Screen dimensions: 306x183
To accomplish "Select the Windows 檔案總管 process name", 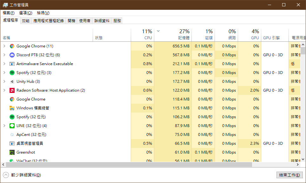I will (33, 108).
